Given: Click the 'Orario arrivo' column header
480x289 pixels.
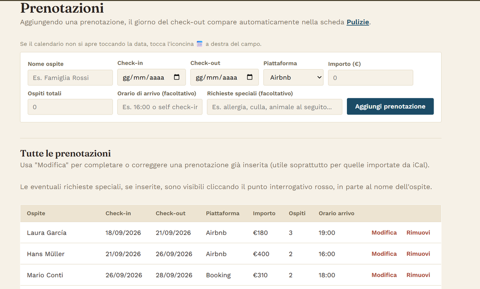Looking at the screenshot, I should 337,213.
